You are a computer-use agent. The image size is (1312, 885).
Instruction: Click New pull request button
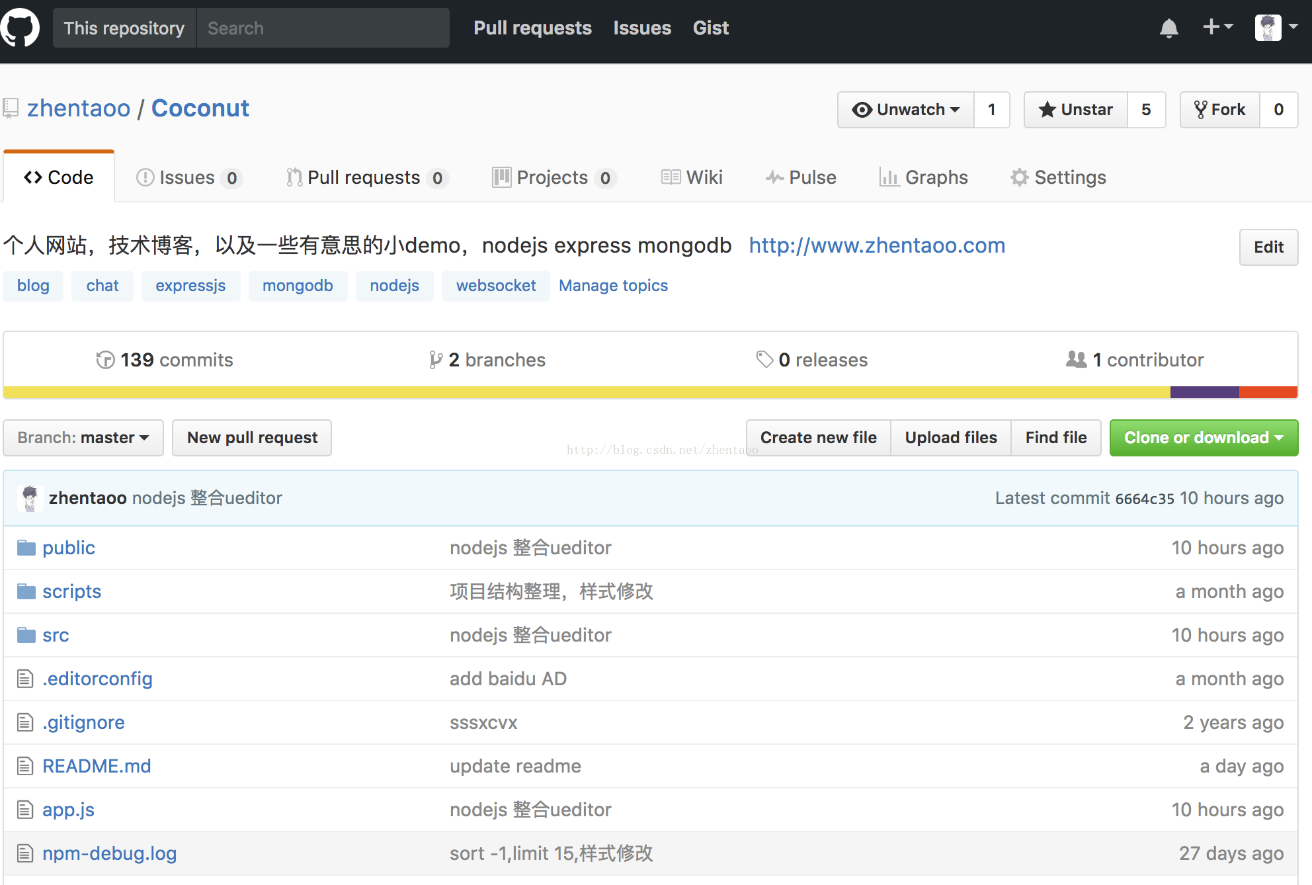click(x=252, y=438)
